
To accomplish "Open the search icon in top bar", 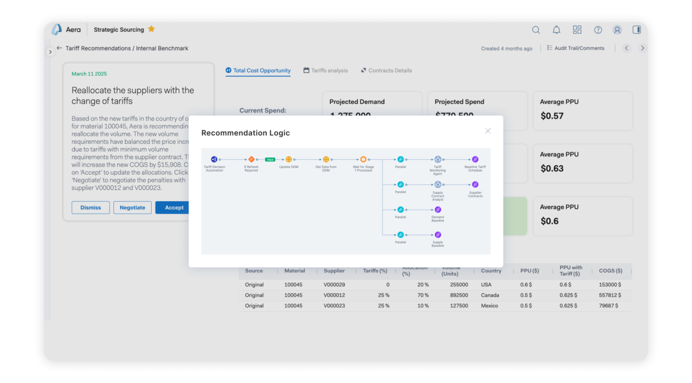I will point(536,30).
